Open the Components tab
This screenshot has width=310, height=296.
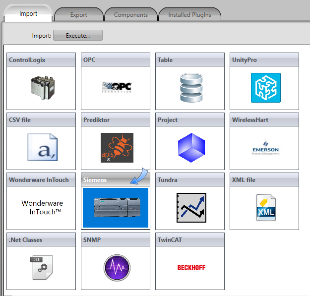tap(131, 15)
